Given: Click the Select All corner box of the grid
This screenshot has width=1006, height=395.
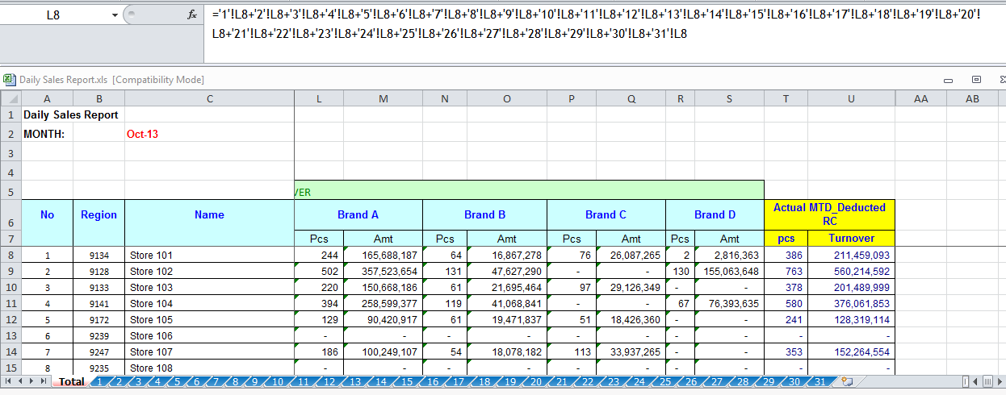Looking at the screenshot, I should (x=10, y=98).
